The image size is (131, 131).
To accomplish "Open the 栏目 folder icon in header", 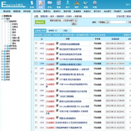I will click(50, 3).
